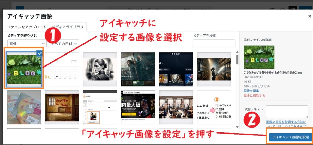This screenshot has height=145, width=313.
Task: Click the 46 KB file size text
Action: tap(248, 81)
